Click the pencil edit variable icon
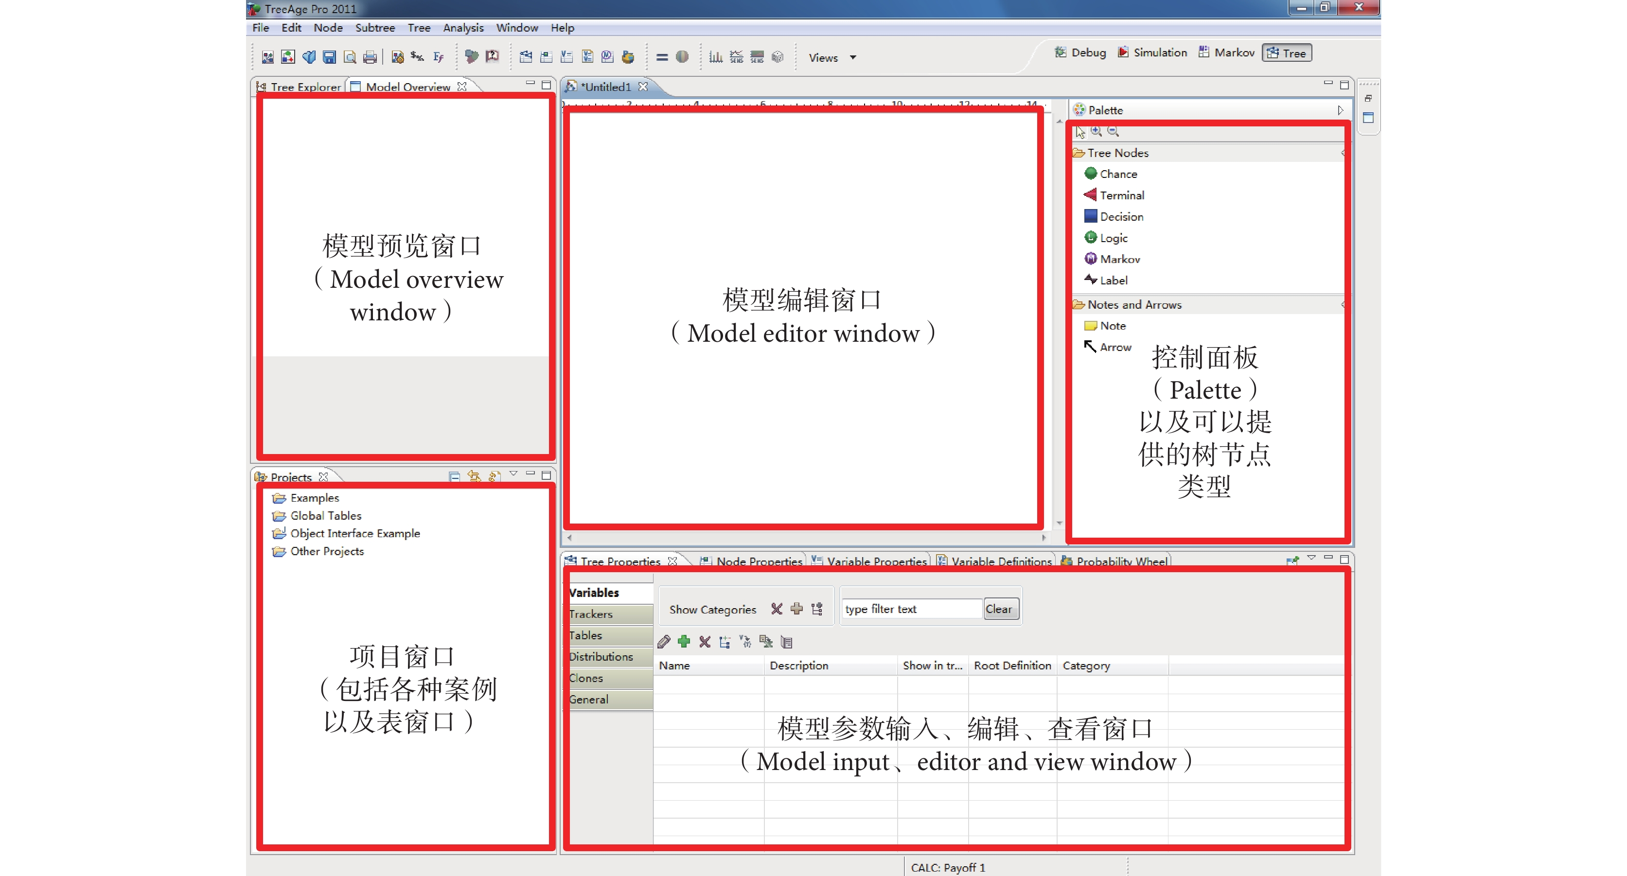 click(x=663, y=642)
